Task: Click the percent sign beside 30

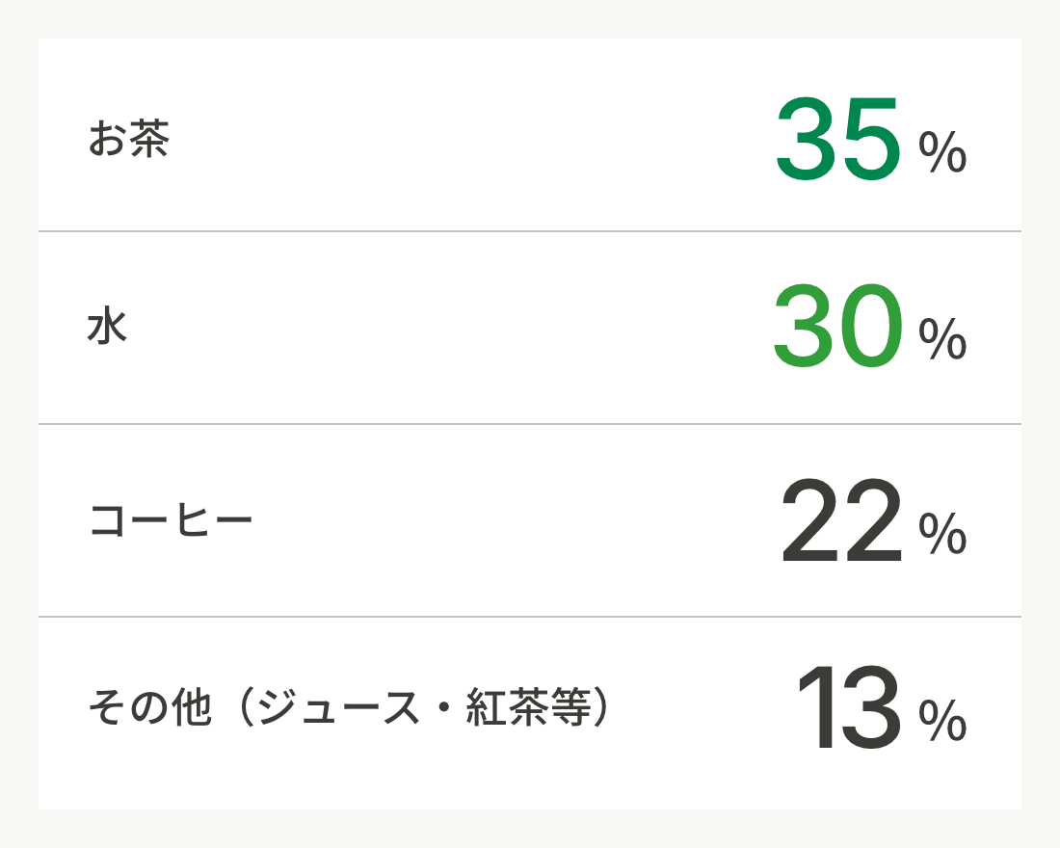Action: point(942,339)
